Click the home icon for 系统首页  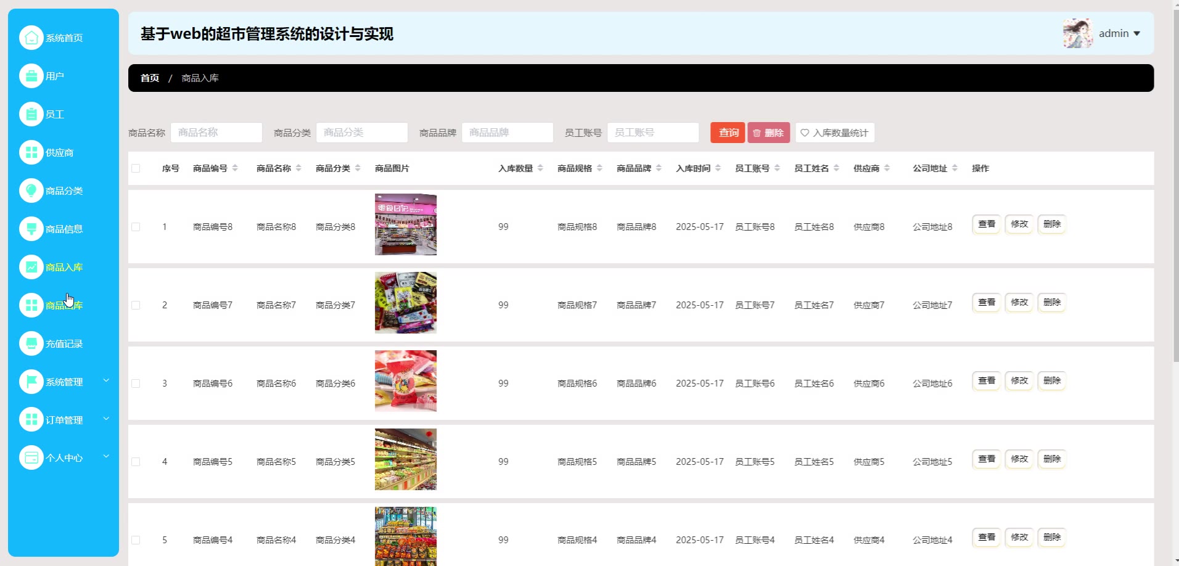point(31,38)
